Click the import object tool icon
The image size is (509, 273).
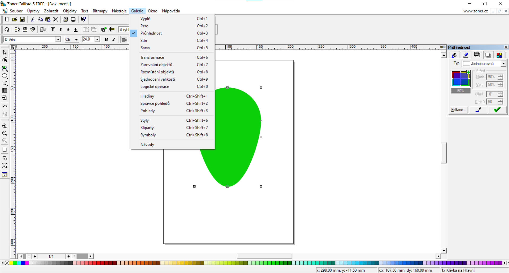click(5, 98)
